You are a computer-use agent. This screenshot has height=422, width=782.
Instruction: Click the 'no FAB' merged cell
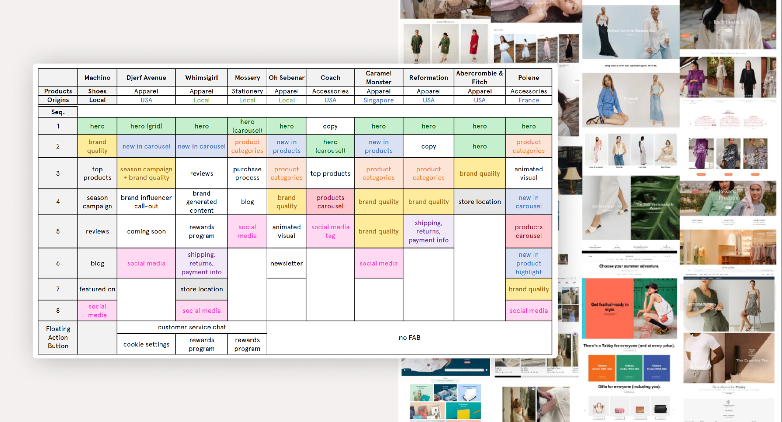[x=409, y=337]
